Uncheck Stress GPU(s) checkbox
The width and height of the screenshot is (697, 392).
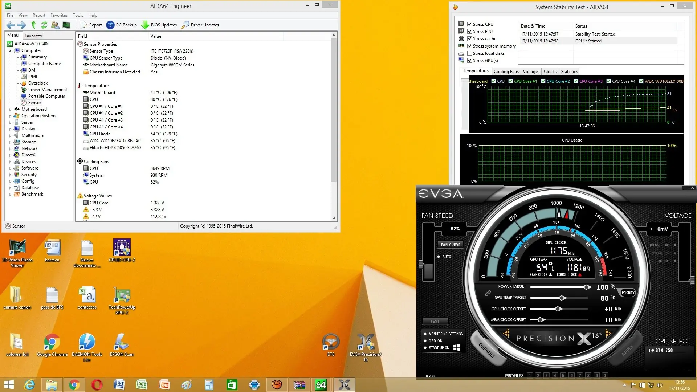pyautogui.click(x=469, y=61)
